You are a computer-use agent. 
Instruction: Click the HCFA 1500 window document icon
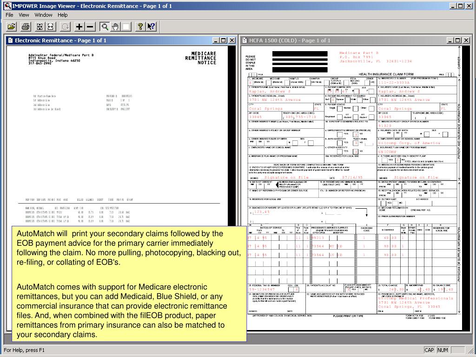click(245, 40)
